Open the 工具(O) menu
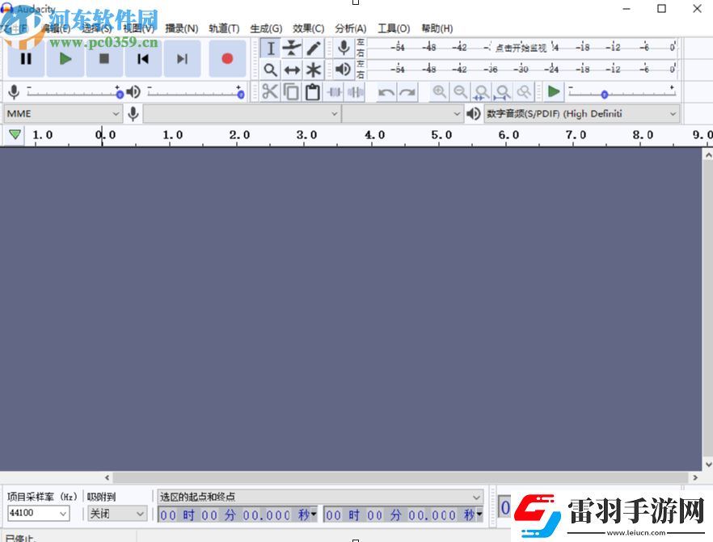The image size is (713, 542). (394, 28)
